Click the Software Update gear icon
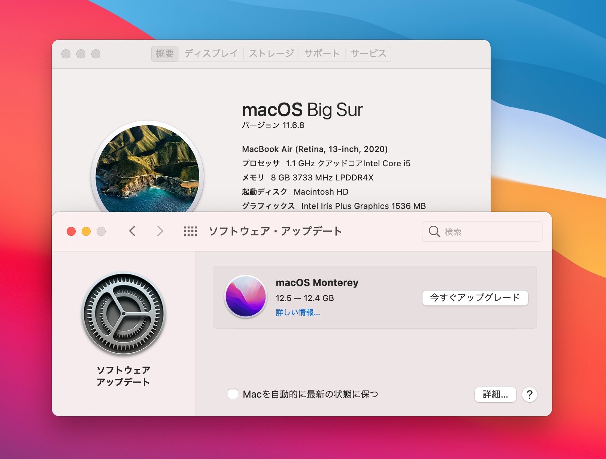 pos(124,314)
